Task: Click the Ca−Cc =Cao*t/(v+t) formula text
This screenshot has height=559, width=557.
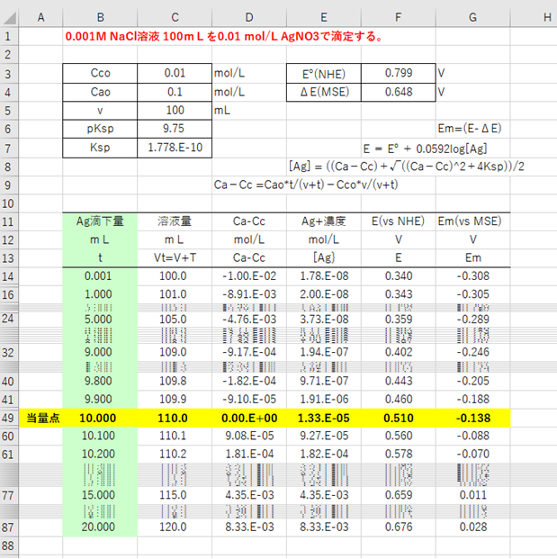Action: (306, 185)
